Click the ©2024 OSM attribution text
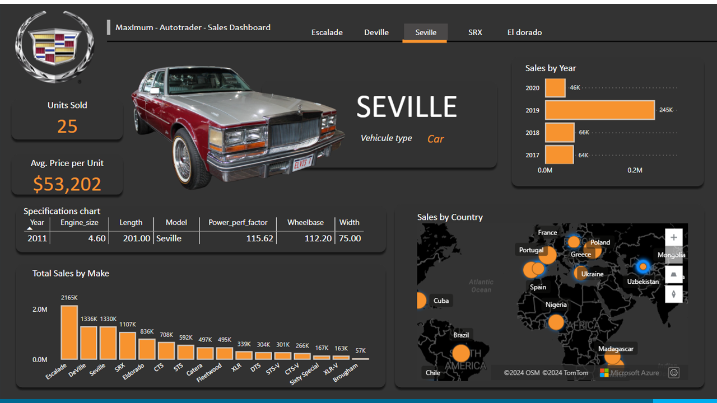 click(x=522, y=373)
